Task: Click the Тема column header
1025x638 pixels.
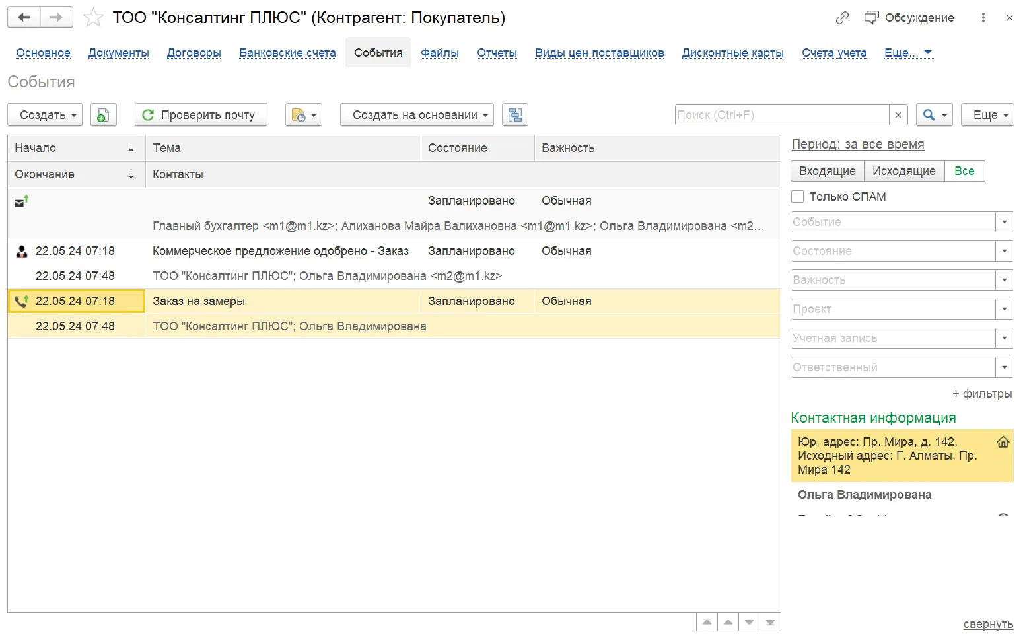Action: (x=283, y=148)
